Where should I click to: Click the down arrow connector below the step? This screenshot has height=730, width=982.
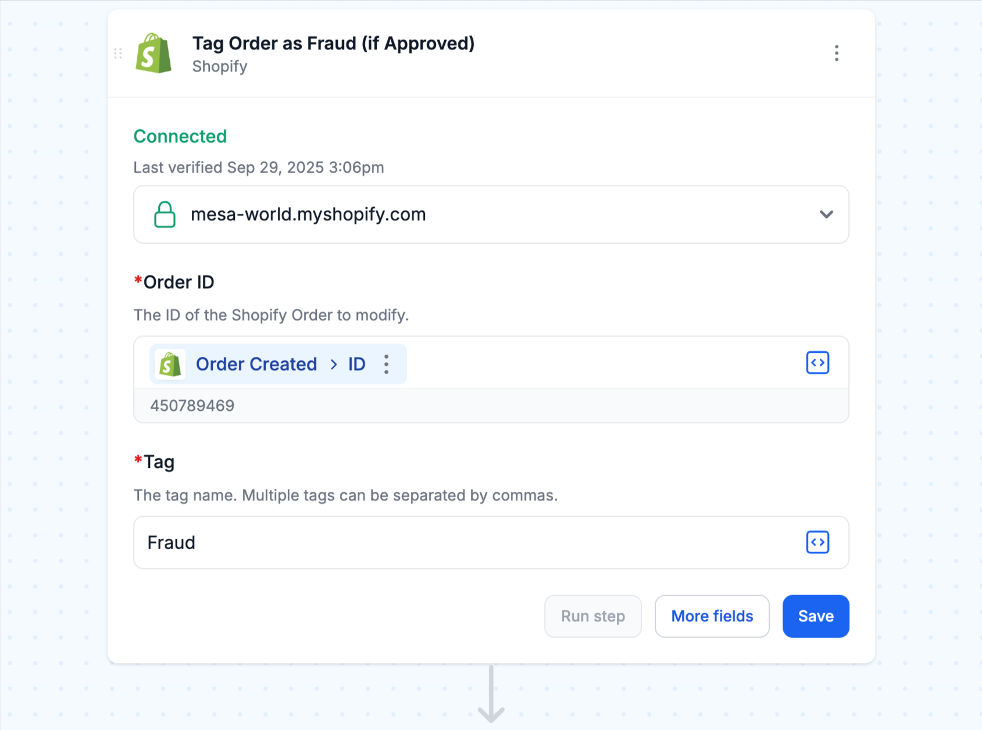(491, 694)
